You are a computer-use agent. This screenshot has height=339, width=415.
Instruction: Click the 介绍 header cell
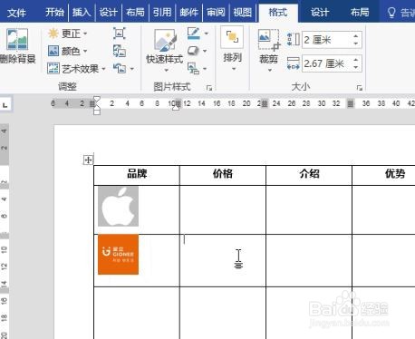click(309, 174)
